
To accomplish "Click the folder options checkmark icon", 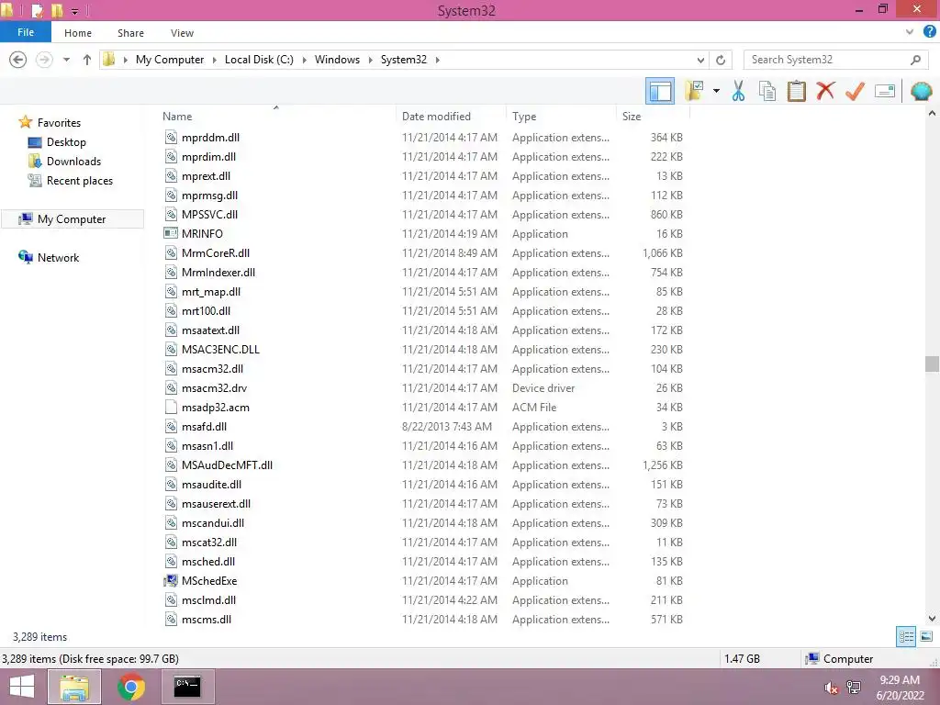I will point(694,91).
